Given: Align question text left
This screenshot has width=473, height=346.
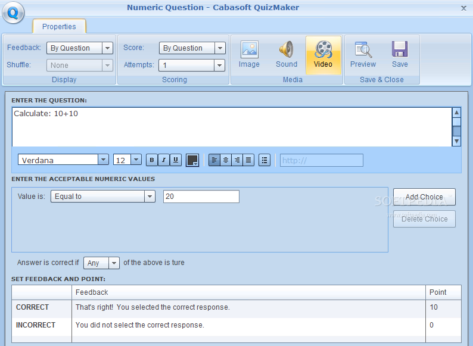Looking at the screenshot, I should [214, 160].
